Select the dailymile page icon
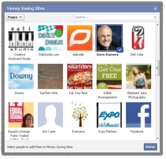This screenshot has height=159, width=166. [80, 38]
